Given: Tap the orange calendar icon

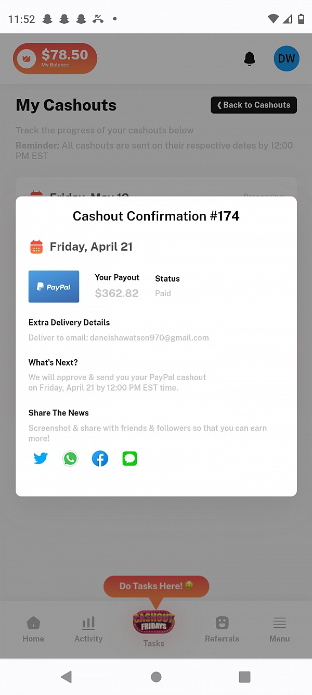Looking at the screenshot, I should (36, 247).
